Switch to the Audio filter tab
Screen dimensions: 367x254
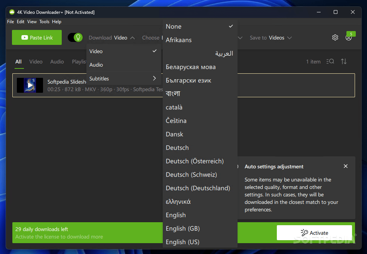57,62
